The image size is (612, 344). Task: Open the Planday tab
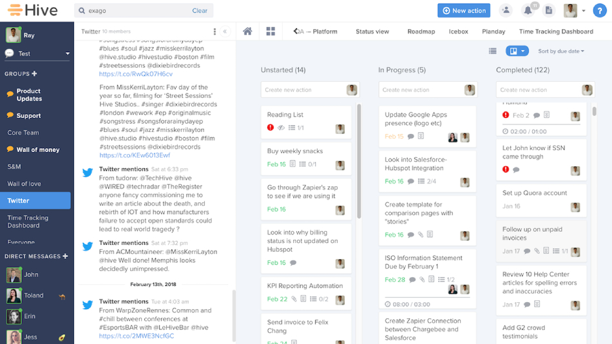pos(493,32)
